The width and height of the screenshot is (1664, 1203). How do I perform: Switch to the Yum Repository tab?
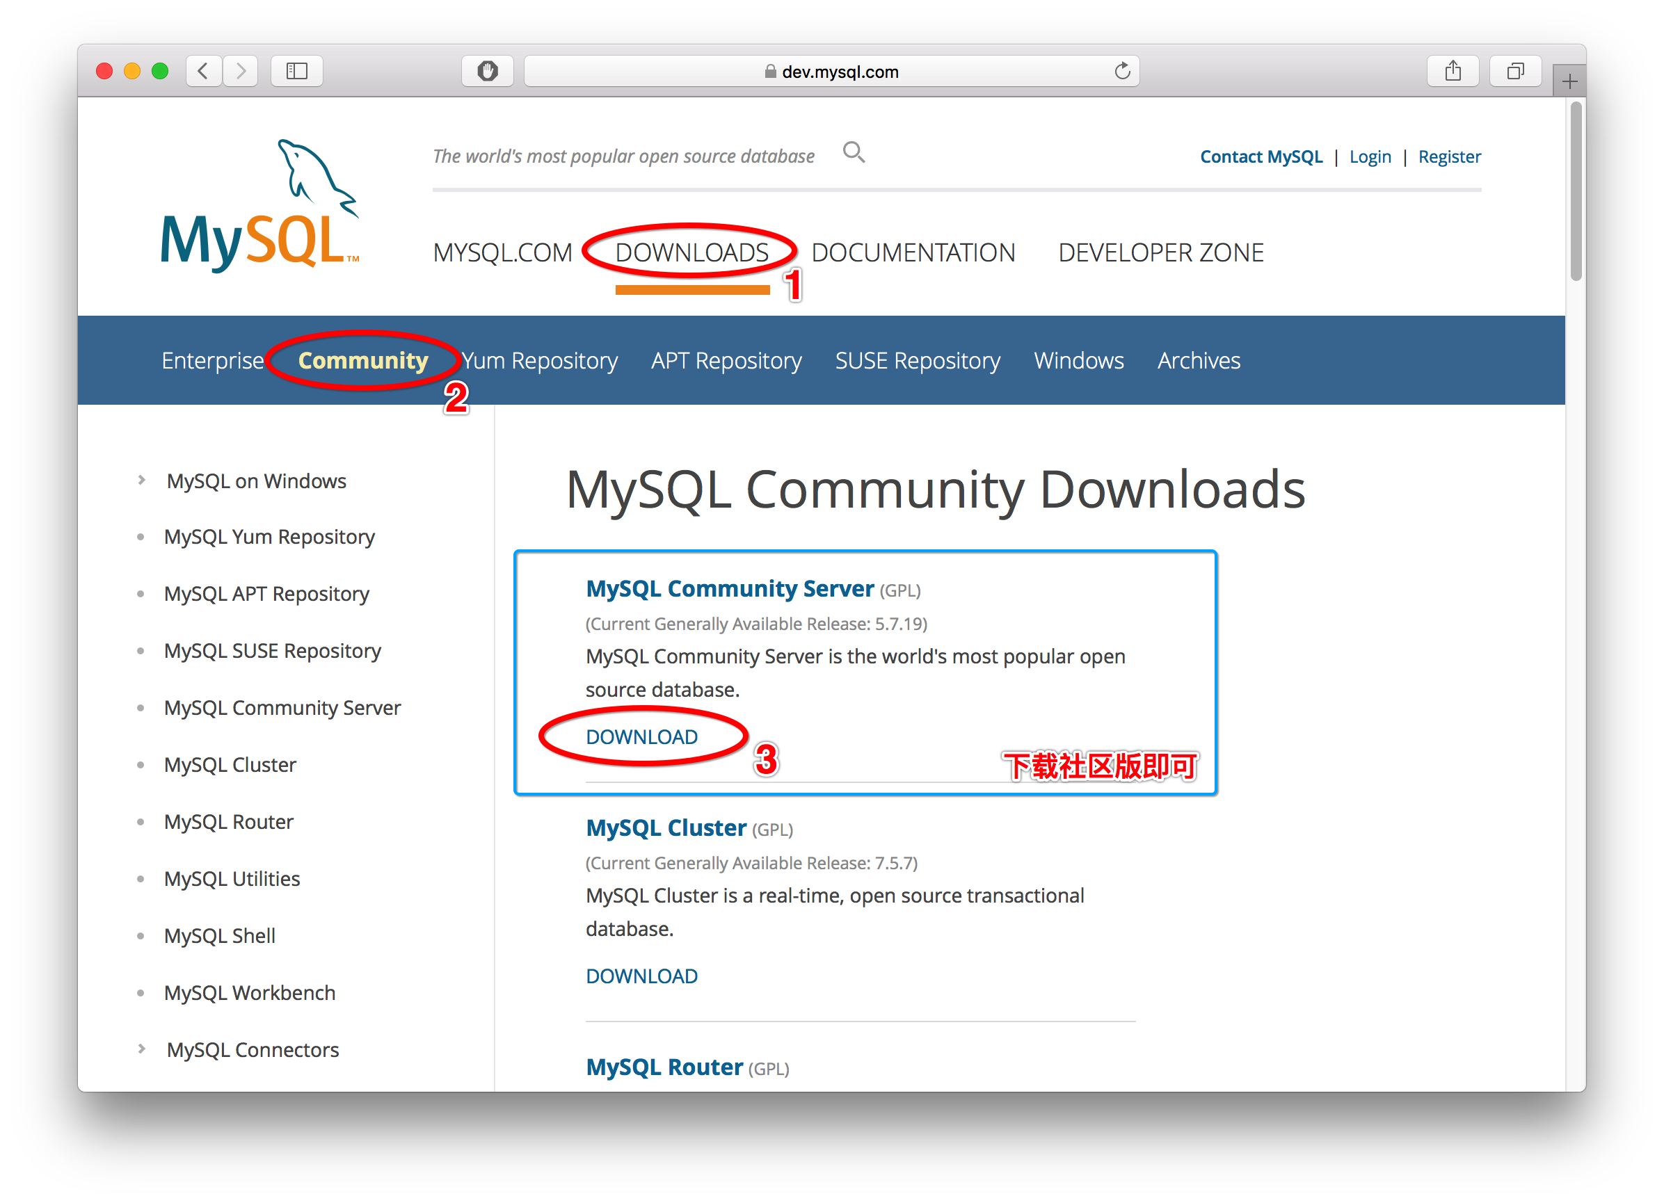pos(540,361)
